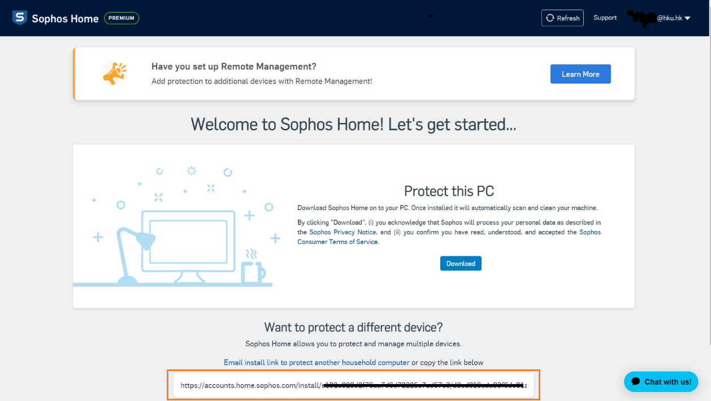
Task: Select the install link URL field
Action: pos(354,385)
